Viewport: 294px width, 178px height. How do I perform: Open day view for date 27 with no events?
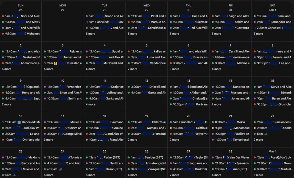point(63,10)
